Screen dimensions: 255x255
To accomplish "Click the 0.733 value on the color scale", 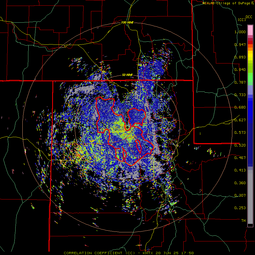I will [x=240, y=95].
